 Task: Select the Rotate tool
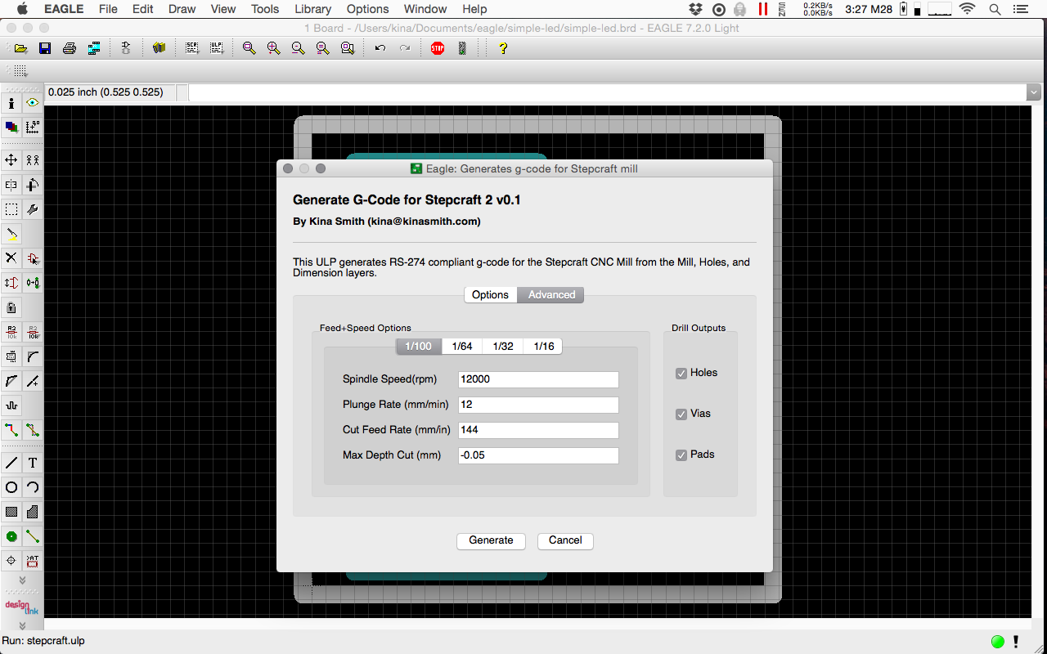coord(32,185)
